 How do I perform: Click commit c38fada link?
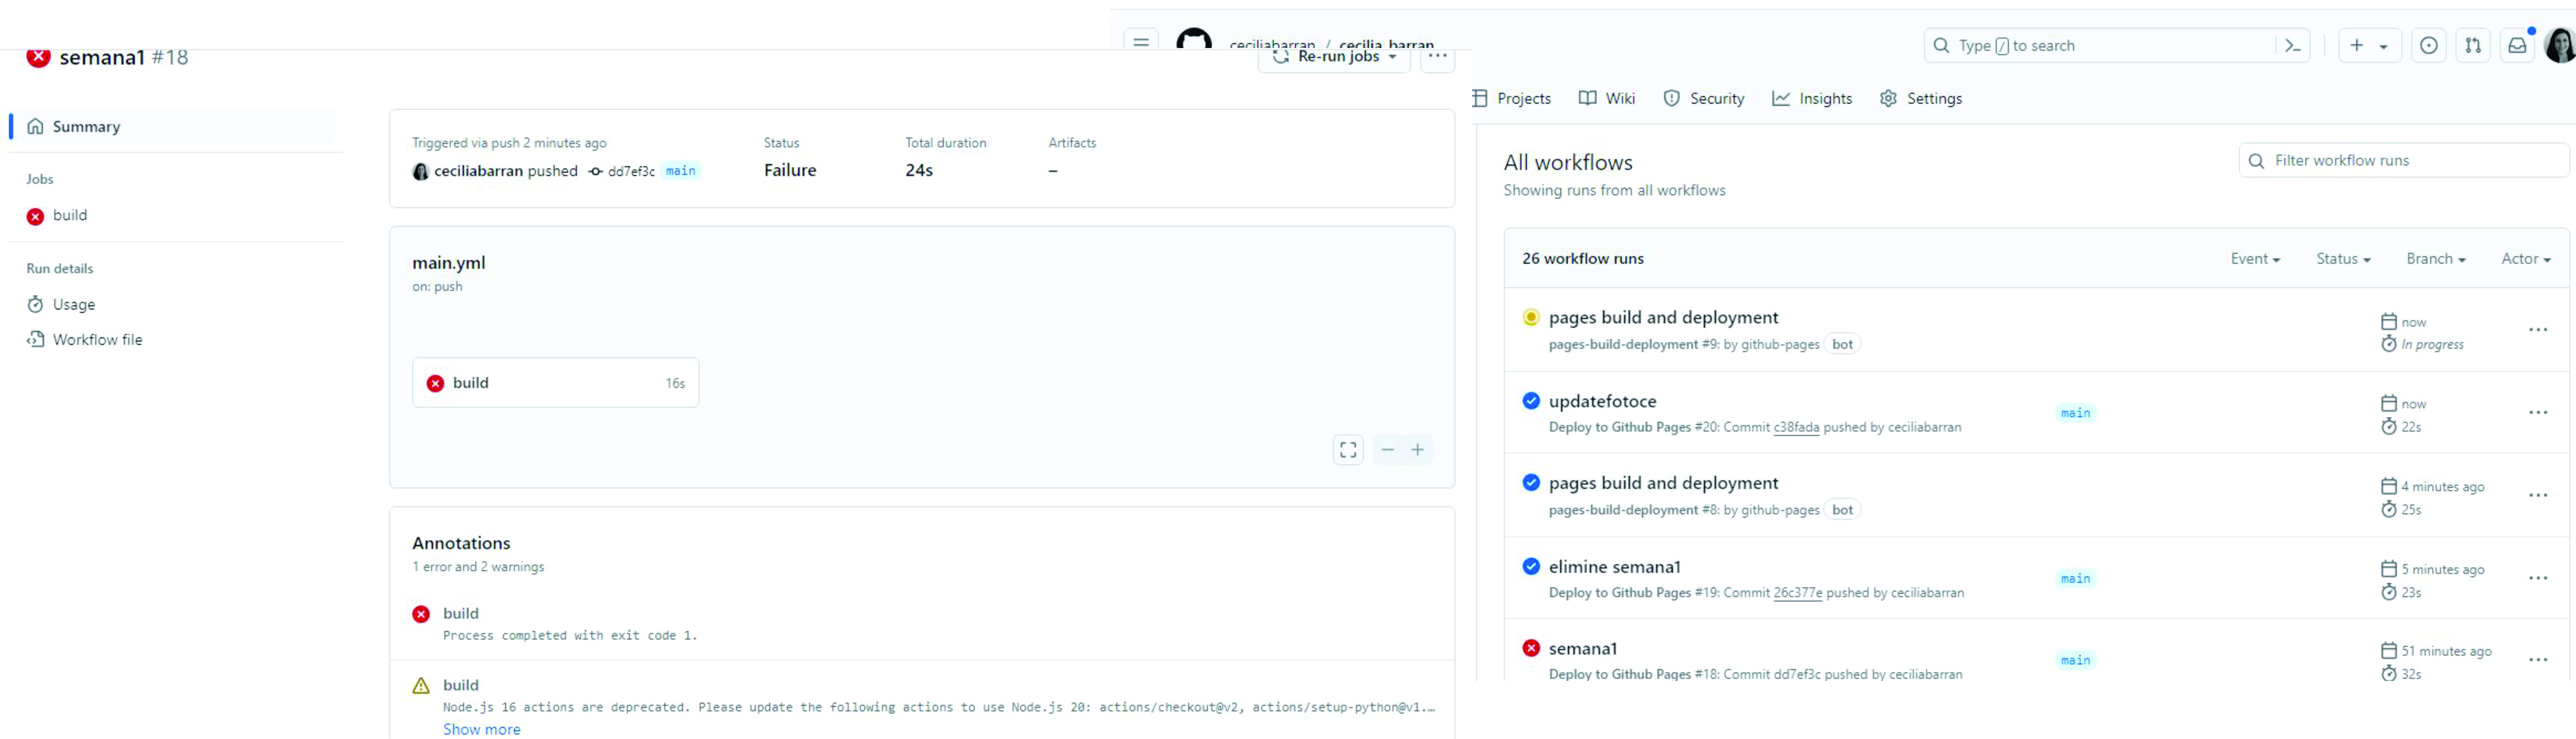tap(1797, 427)
